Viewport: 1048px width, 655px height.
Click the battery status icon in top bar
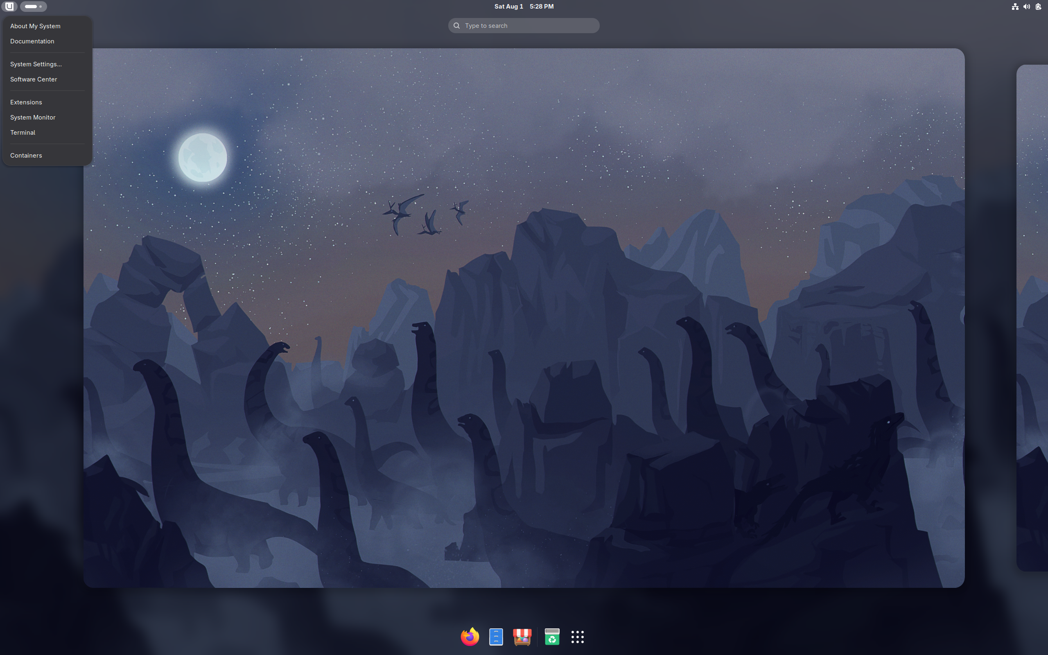pyautogui.click(x=1038, y=7)
